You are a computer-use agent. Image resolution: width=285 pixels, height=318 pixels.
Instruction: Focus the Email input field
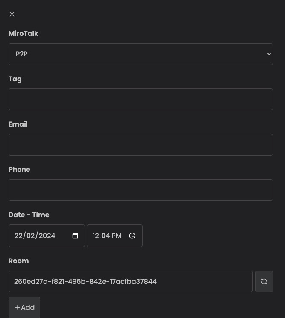141,144
